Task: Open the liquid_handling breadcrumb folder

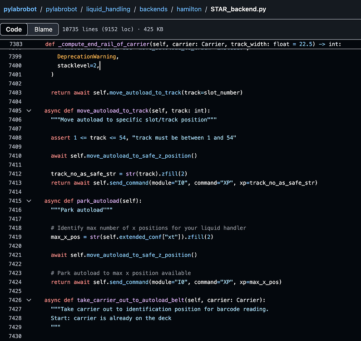Action: 108,9
